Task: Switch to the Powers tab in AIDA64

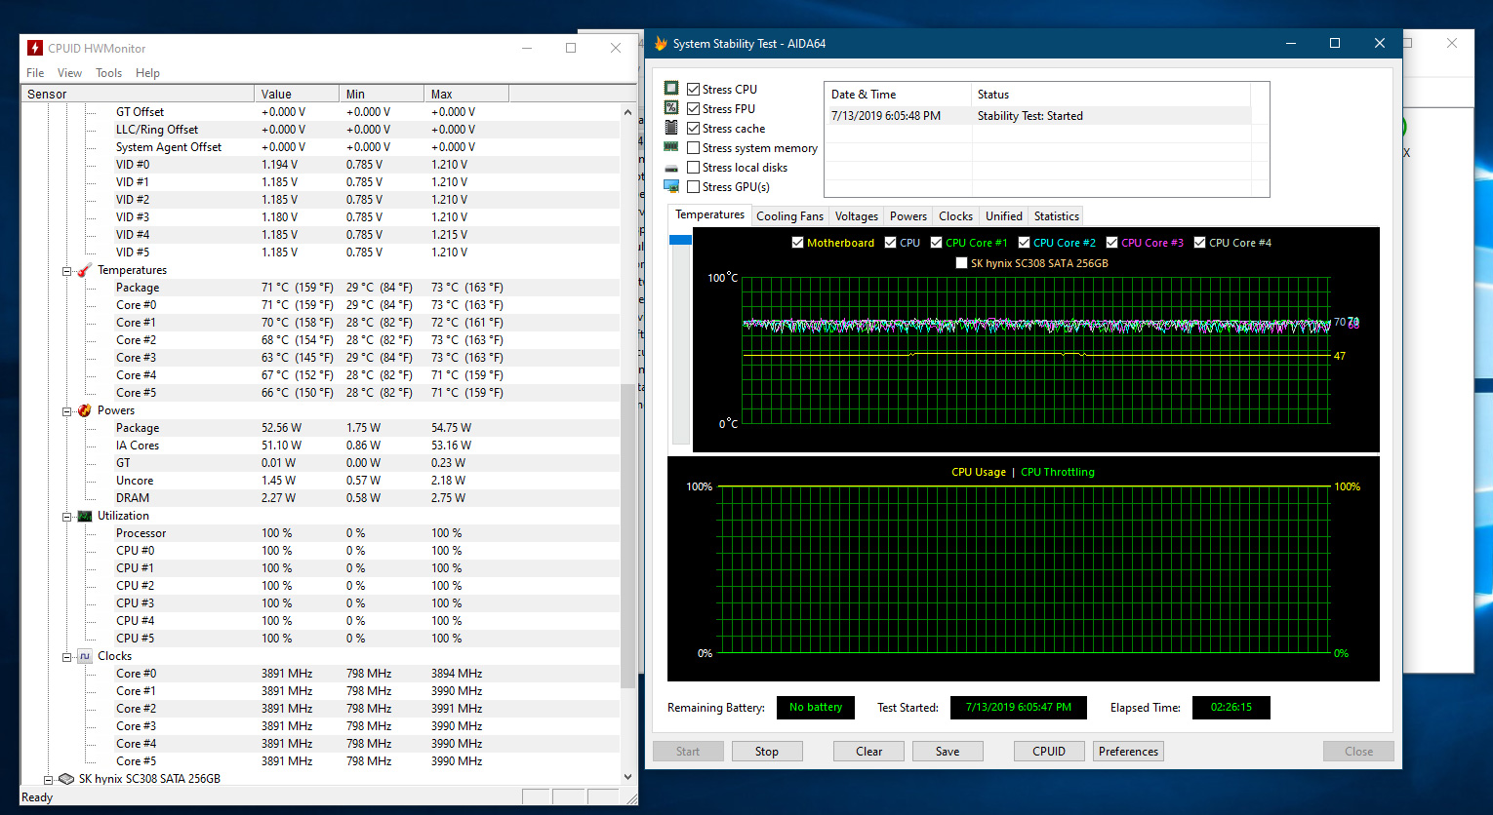Action: click(908, 216)
